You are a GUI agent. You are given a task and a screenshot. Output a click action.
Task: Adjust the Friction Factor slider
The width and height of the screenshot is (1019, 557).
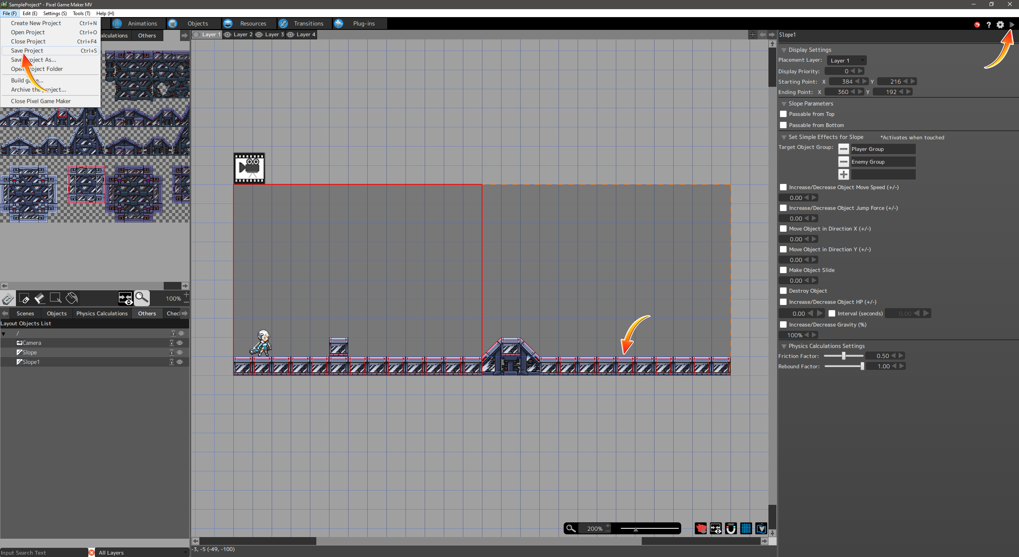[x=843, y=356]
